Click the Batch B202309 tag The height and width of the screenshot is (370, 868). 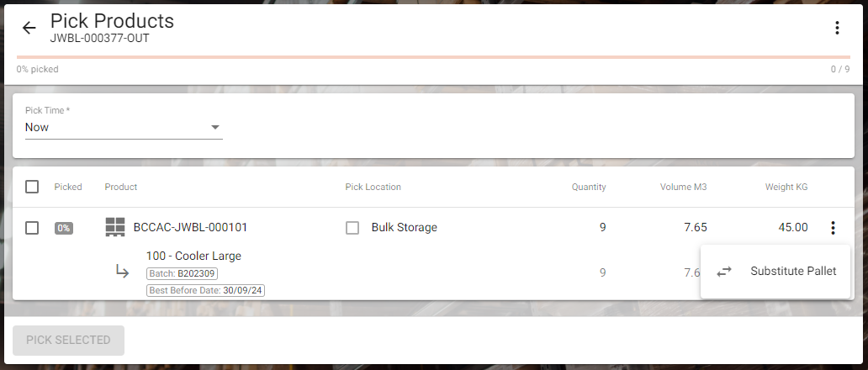183,274
